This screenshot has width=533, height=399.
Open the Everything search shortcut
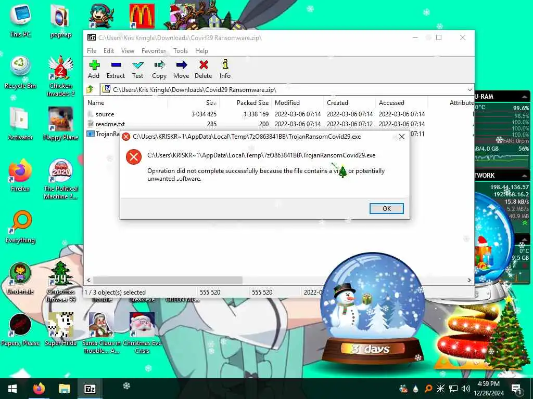click(20, 227)
